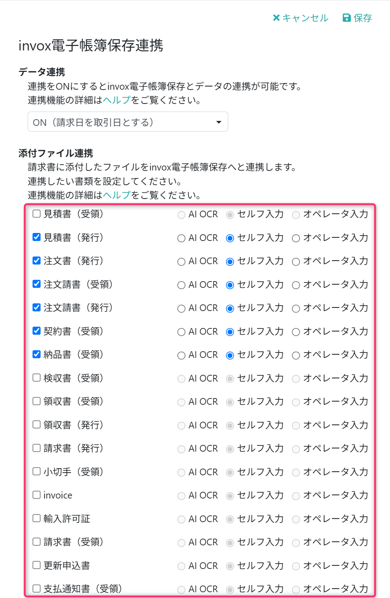Check the 更新申込書 checkbox

(37, 565)
